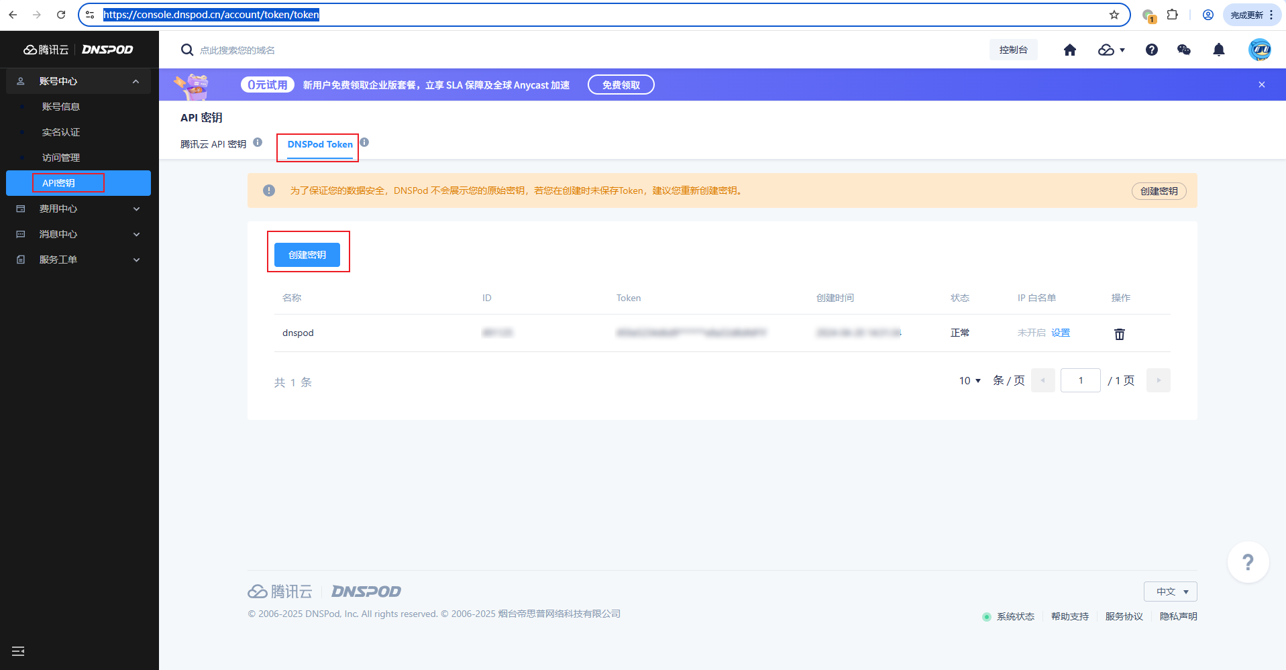1286x670 pixels.
Task: Open the 隐私声明 footer link
Action: coord(1179,616)
